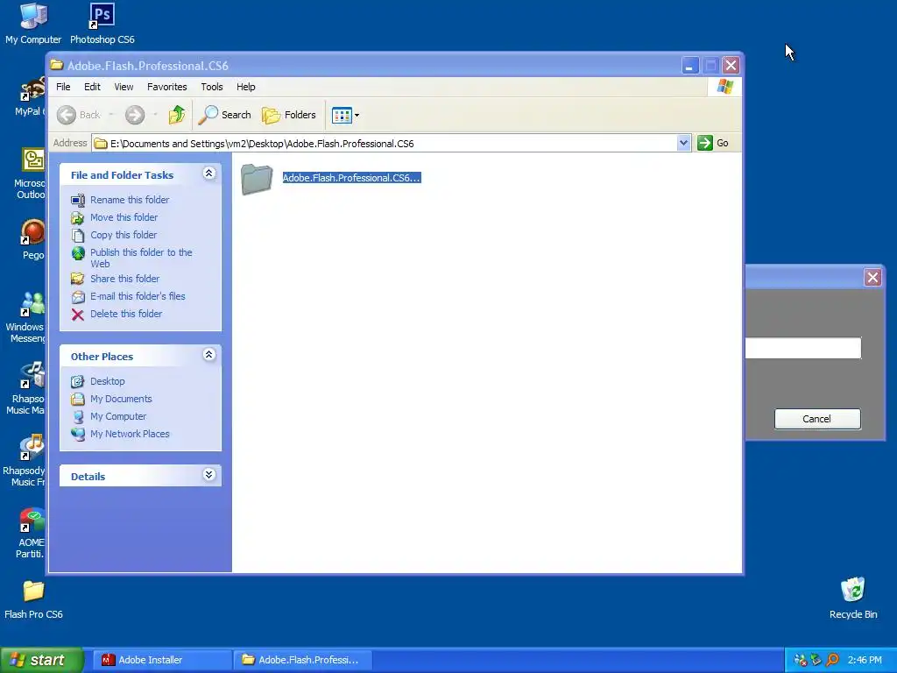
Task: Open My Computer in Other Places
Action: (x=118, y=416)
